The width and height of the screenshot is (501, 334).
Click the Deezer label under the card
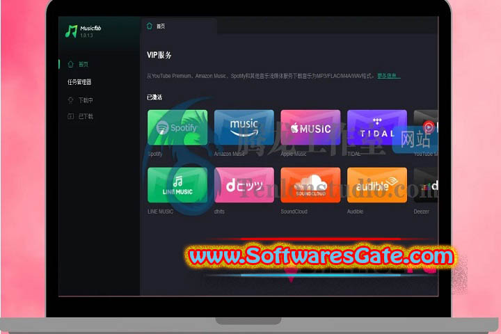(x=422, y=212)
